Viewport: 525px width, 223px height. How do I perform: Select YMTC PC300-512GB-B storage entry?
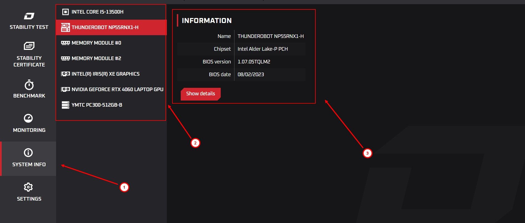(111, 105)
